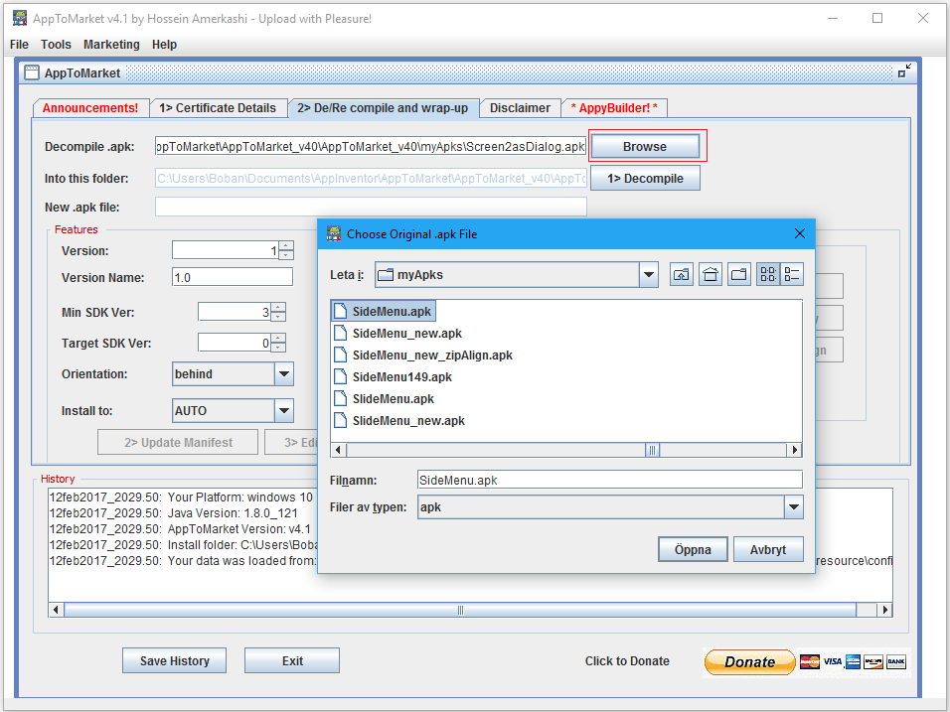Decrease the Target SDK Ver value

point(278,348)
